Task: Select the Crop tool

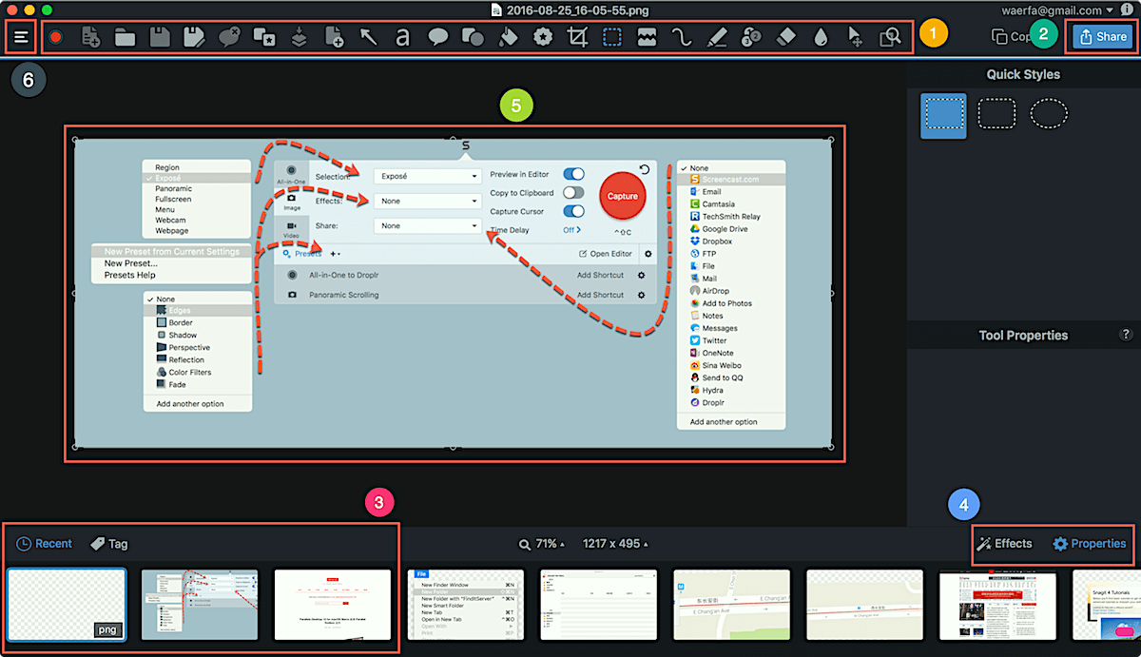Action: tap(577, 38)
